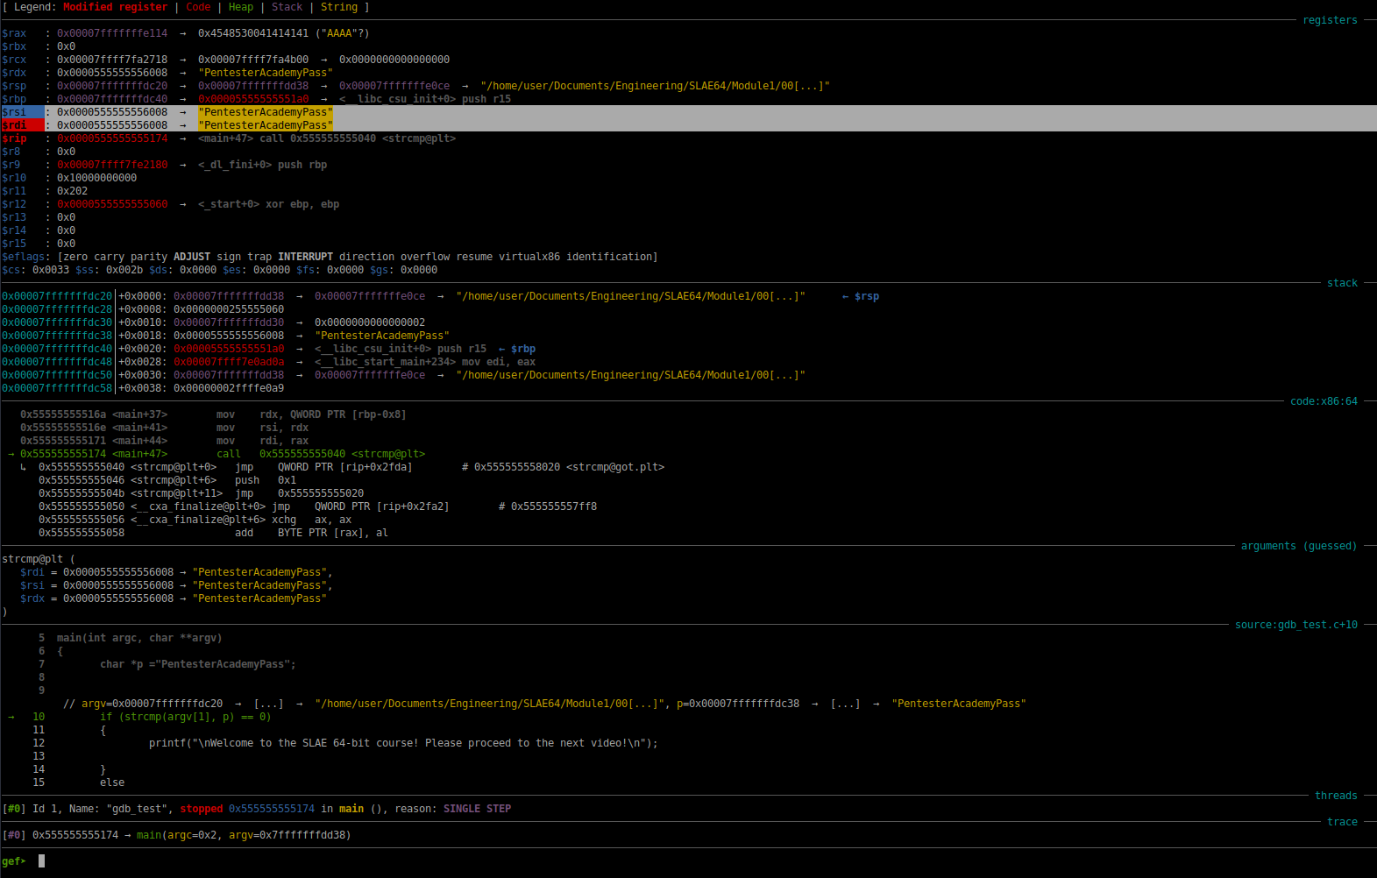The width and height of the screenshot is (1377, 878).
Task: Click the $eflags label
Action: [x=24, y=257]
